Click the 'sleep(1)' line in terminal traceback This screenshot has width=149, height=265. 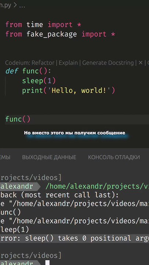(x=15, y=230)
